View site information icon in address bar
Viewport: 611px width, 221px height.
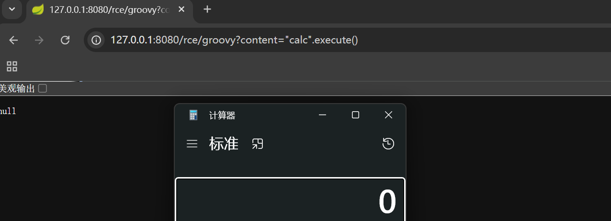(97, 40)
